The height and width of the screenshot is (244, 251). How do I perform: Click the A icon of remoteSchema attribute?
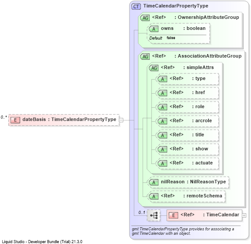[x=154, y=197]
